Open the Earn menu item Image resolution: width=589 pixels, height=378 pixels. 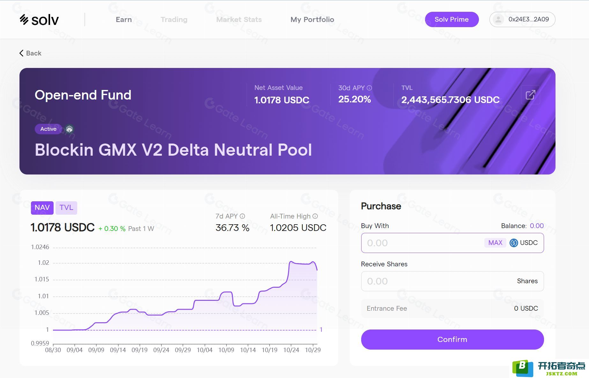[x=123, y=19]
